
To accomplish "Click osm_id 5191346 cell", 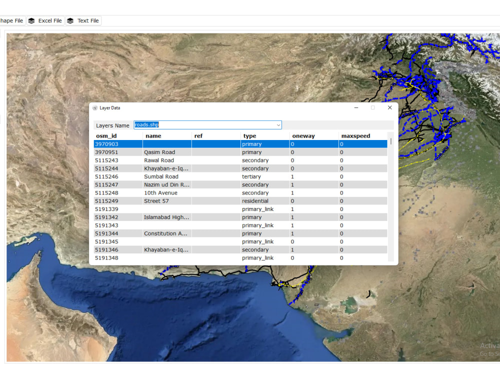I will pyautogui.click(x=118, y=250).
